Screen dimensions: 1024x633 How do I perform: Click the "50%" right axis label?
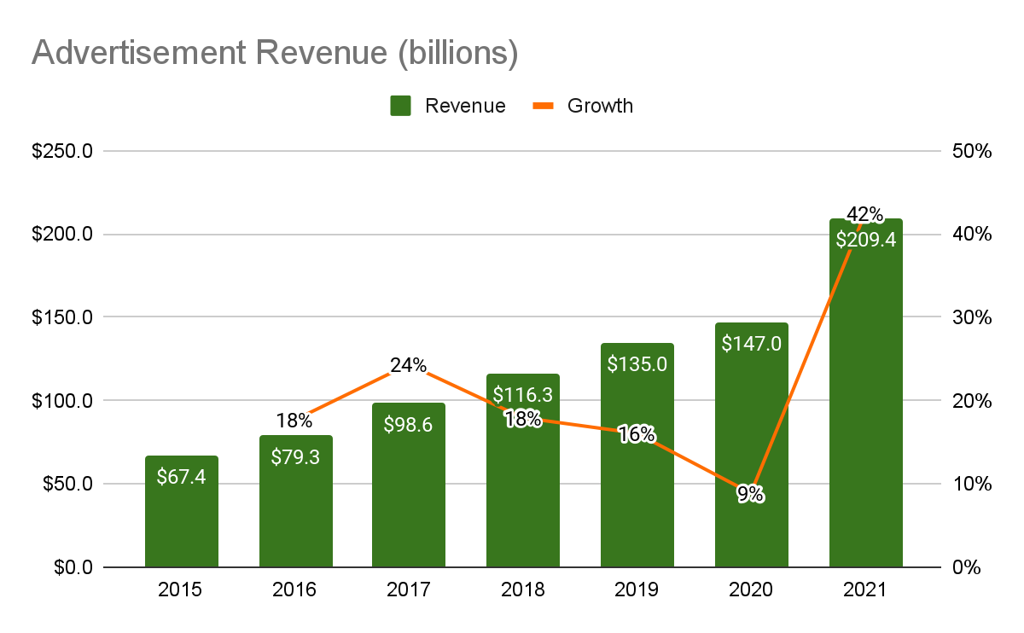click(x=973, y=151)
